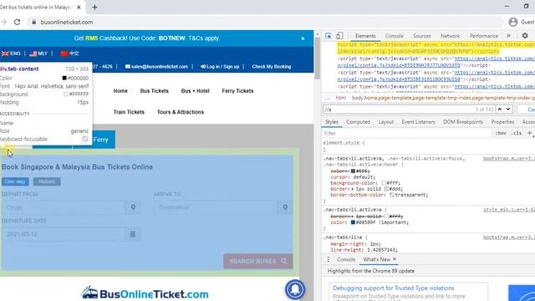Screen dimensions: 535x301
Task: Select html in the DOM breadcrumb
Action: 340,98
